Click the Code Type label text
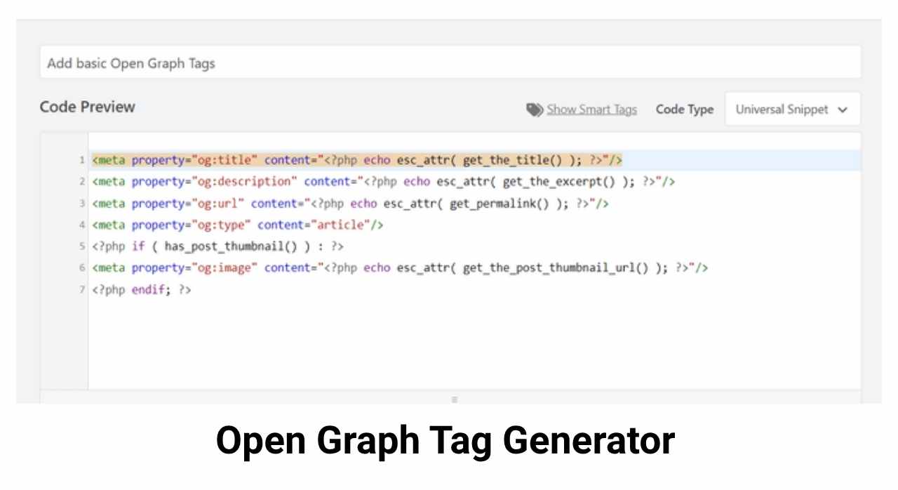 [x=684, y=109]
